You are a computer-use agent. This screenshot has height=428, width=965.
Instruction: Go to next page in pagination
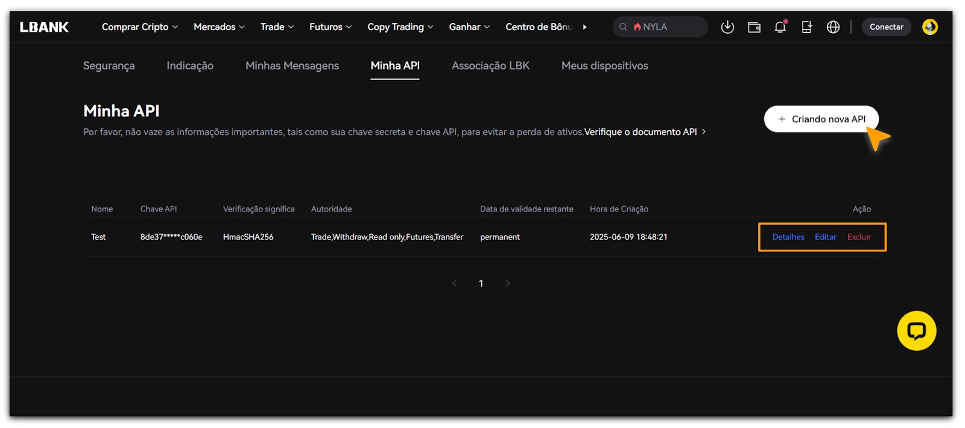tap(507, 283)
